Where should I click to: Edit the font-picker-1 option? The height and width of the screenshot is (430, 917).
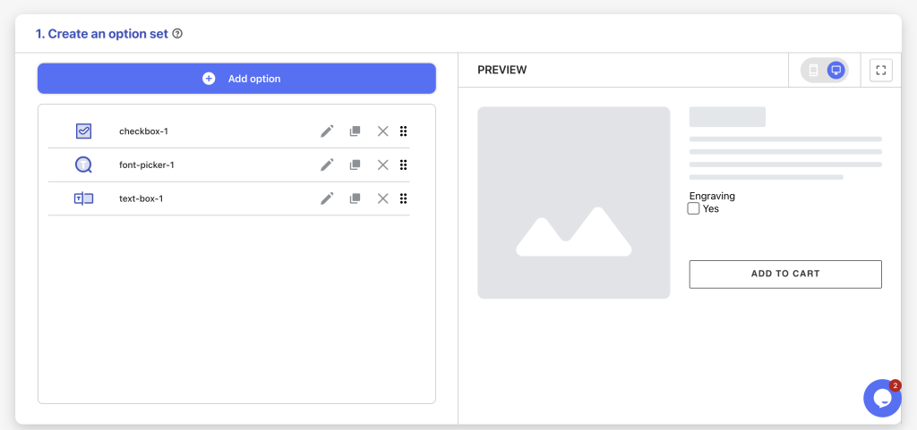tap(327, 165)
